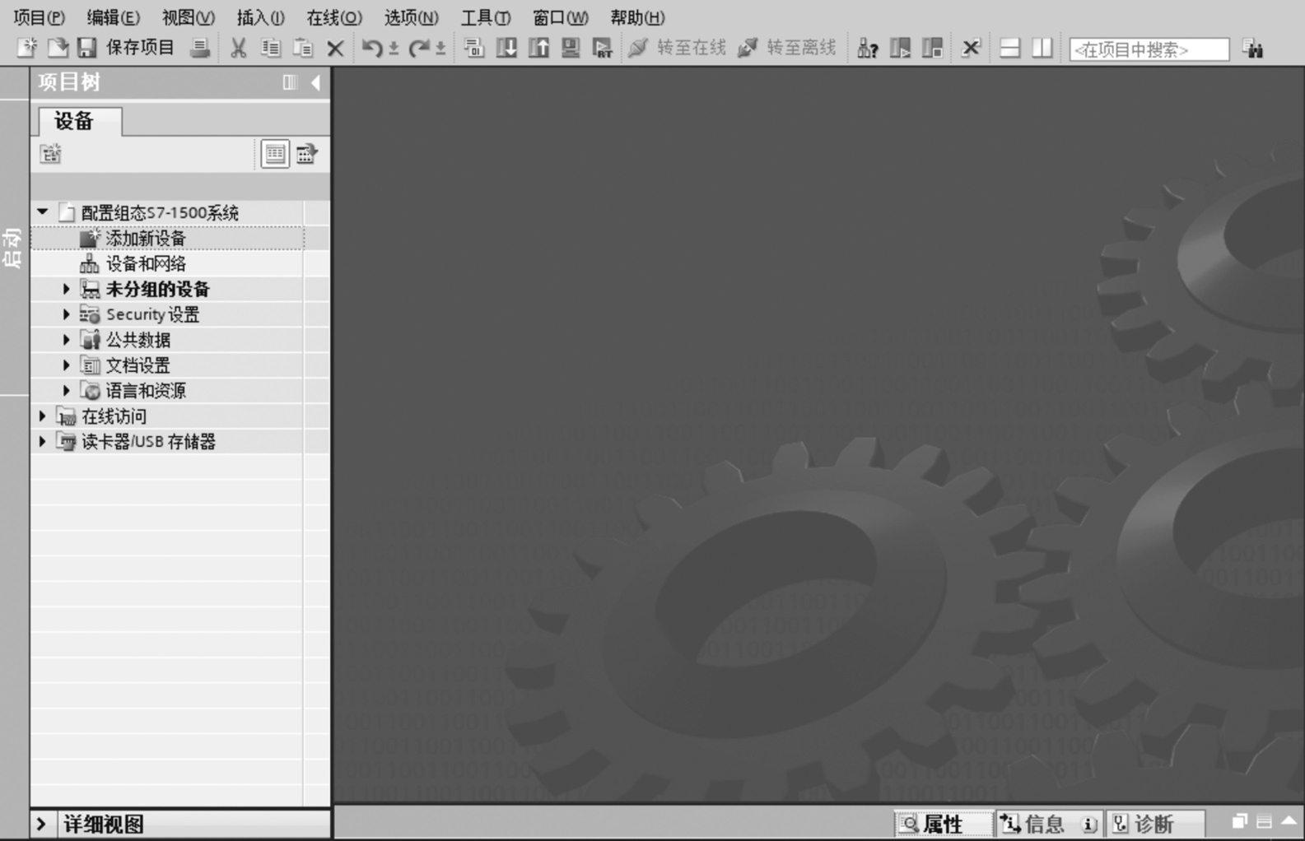
Task: Click the save disk icon
Action: [87, 48]
